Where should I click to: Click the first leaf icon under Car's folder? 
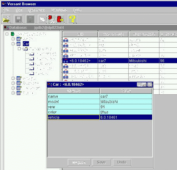[31, 54]
